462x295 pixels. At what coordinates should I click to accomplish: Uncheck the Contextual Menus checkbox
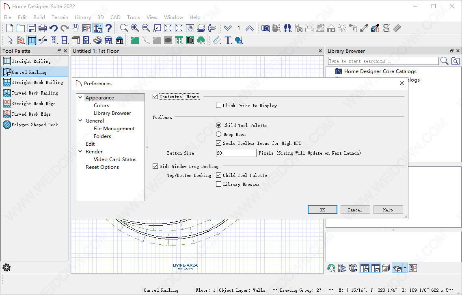point(155,97)
